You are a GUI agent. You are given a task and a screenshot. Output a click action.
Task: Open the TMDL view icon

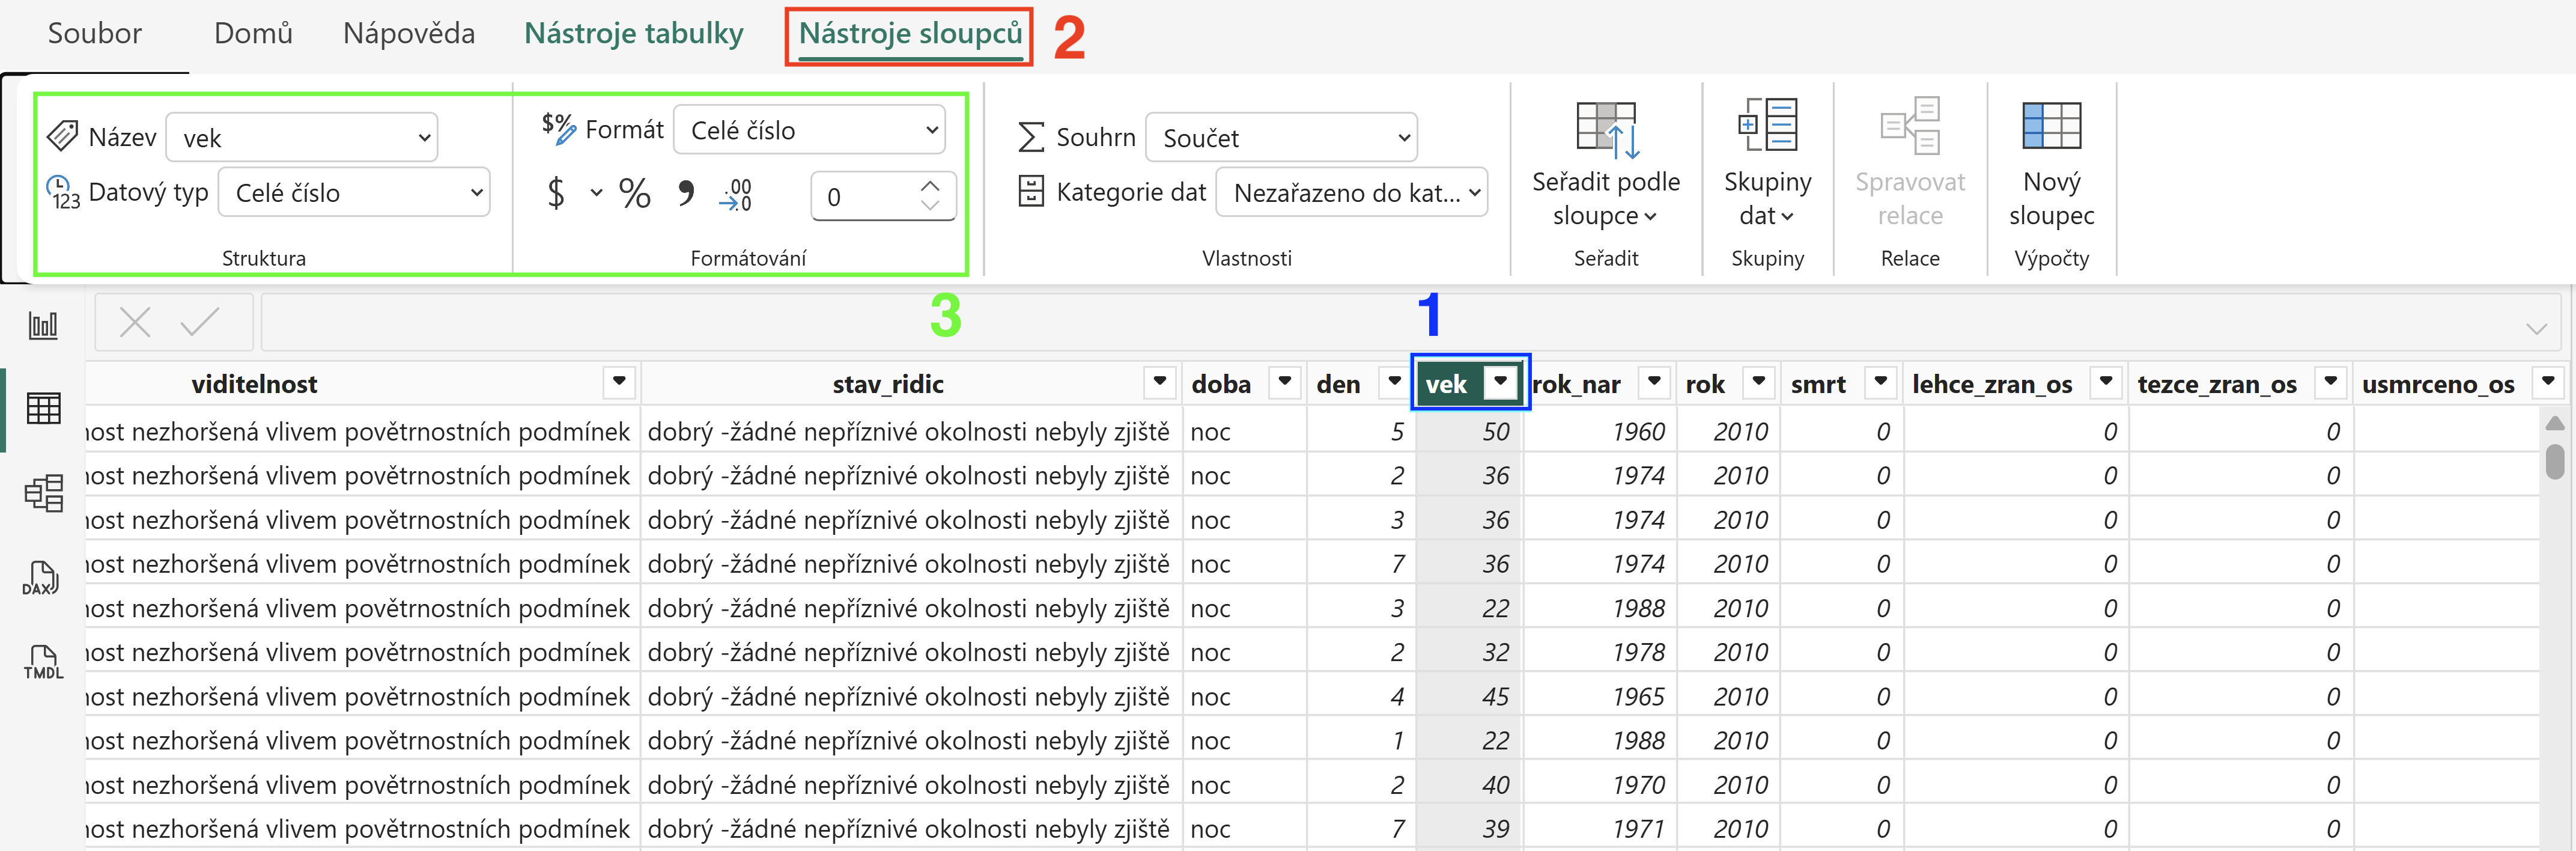click(x=43, y=662)
